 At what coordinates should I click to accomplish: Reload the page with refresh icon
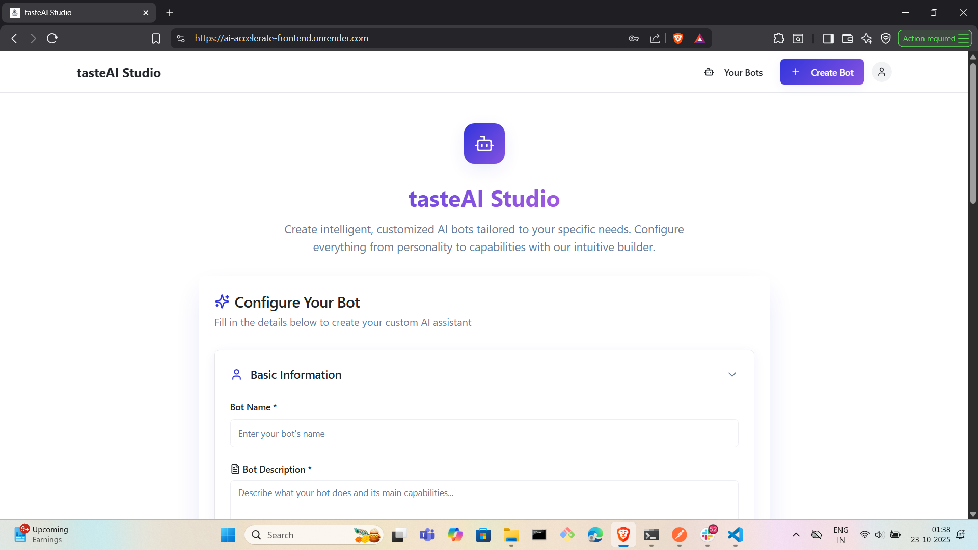click(x=52, y=38)
